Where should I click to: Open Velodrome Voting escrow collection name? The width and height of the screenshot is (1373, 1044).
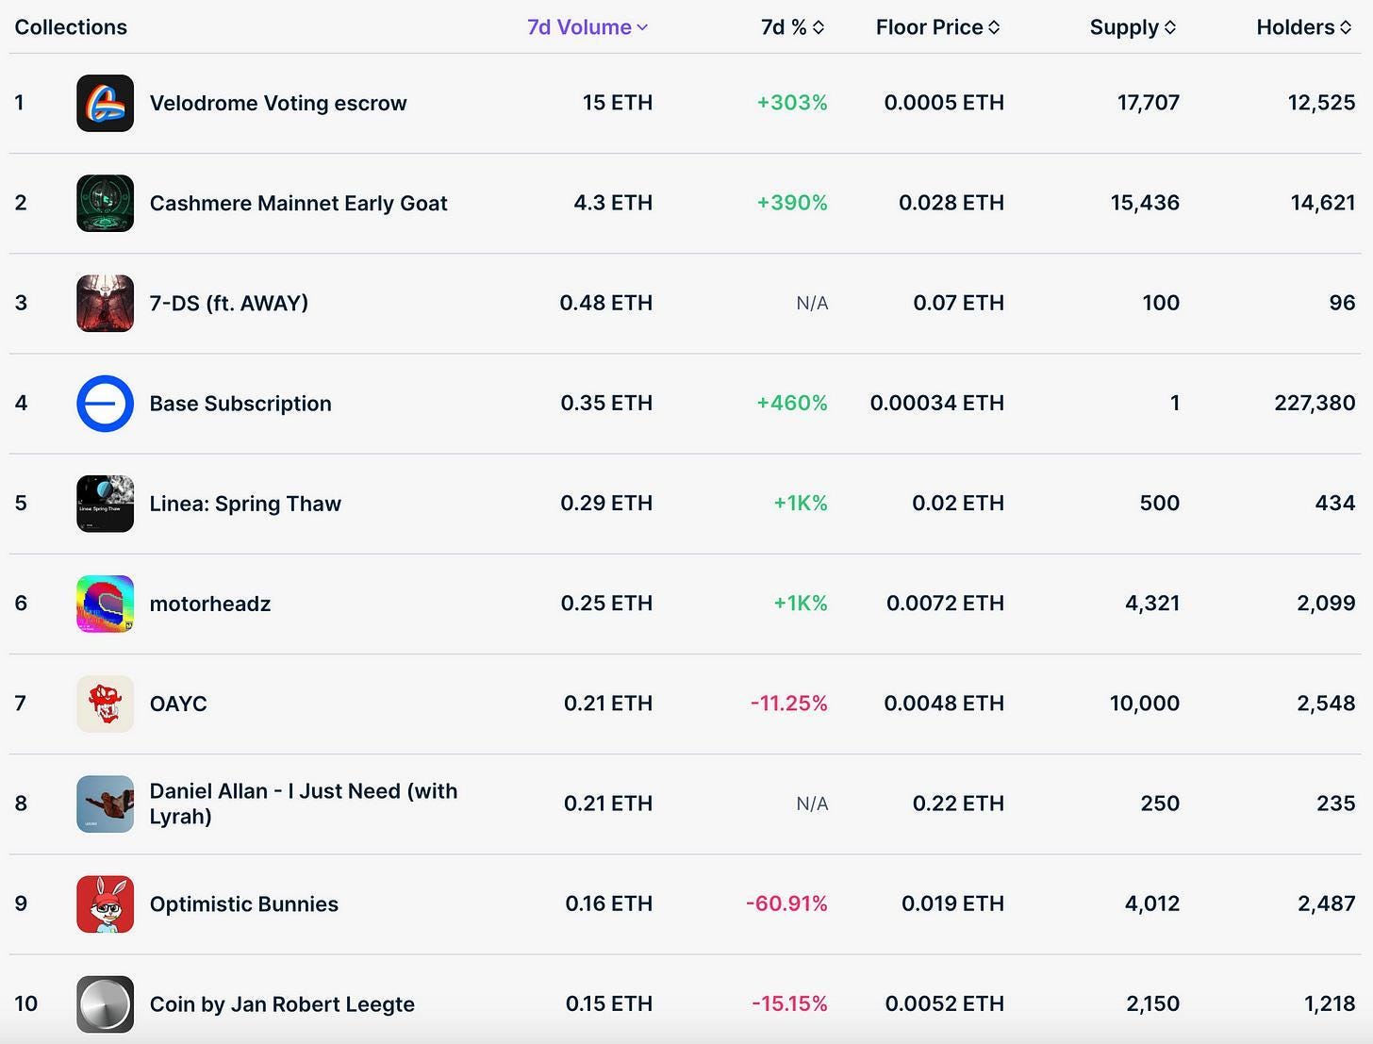pyautogui.click(x=278, y=103)
